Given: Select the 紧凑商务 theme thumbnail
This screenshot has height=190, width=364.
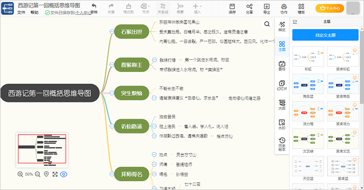Looking at the screenshot, I should (343, 84).
